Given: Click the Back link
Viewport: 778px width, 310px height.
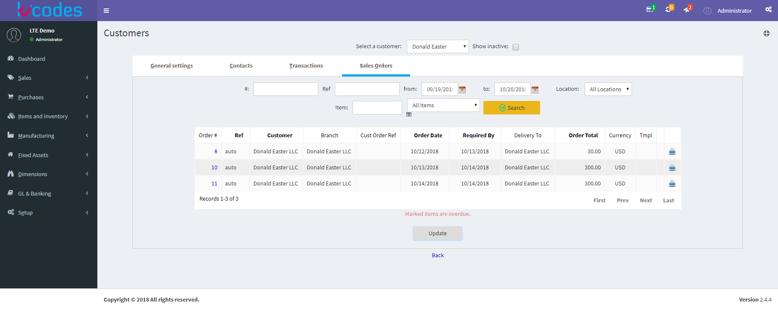Looking at the screenshot, I should pyautogui.click(x=438, y=255).
